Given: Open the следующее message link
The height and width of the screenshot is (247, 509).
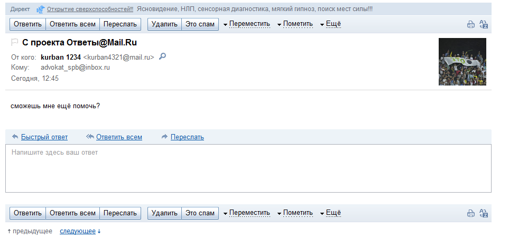Looking at the screenshot, I should (x=78, y=231).
